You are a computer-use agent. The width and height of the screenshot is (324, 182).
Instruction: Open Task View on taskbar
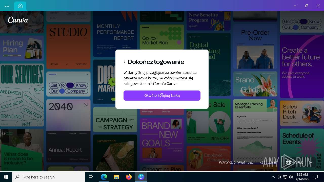coord(91,177)
